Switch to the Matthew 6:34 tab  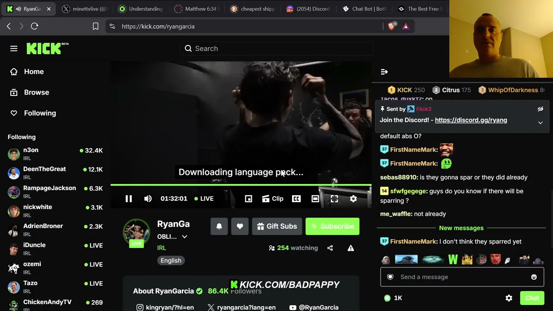tap(197, 9)
